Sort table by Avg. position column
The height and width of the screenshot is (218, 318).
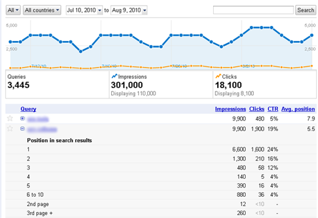[298, 109]
